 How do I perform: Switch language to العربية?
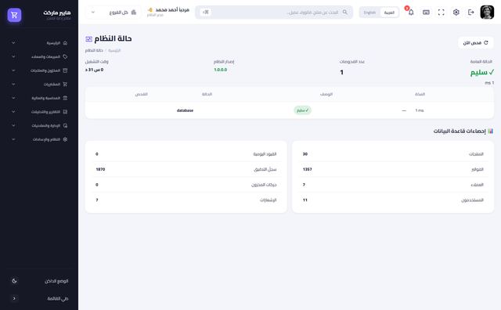(389, 13)
